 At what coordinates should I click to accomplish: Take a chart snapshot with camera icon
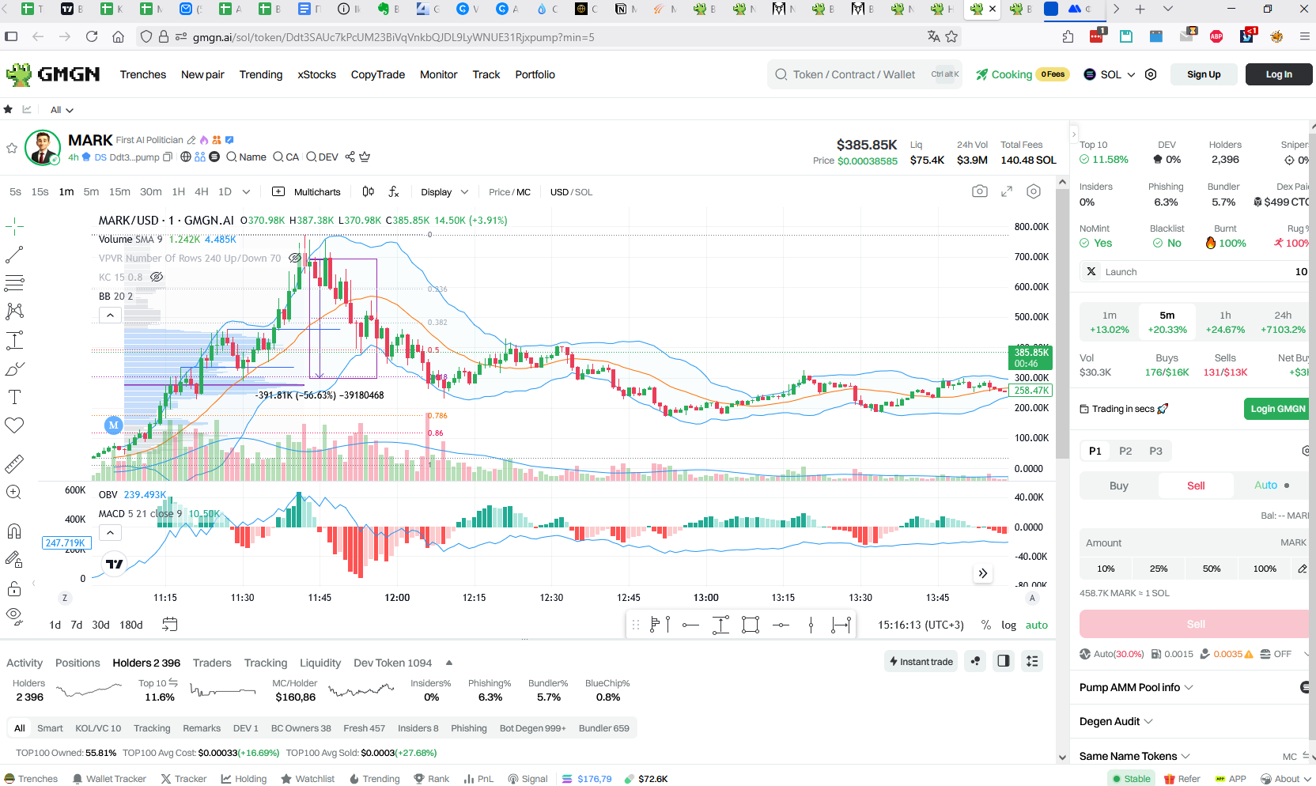(980, 191)
